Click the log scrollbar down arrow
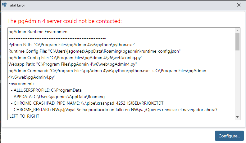Screen dimensions: 246x143 coord(238,117)
